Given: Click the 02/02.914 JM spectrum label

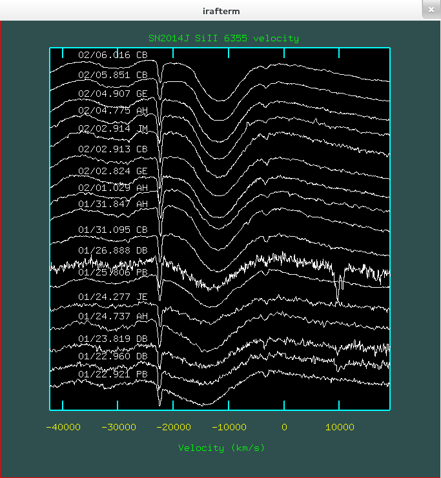Looking at the screenshot, I should (x=113, y=128).
